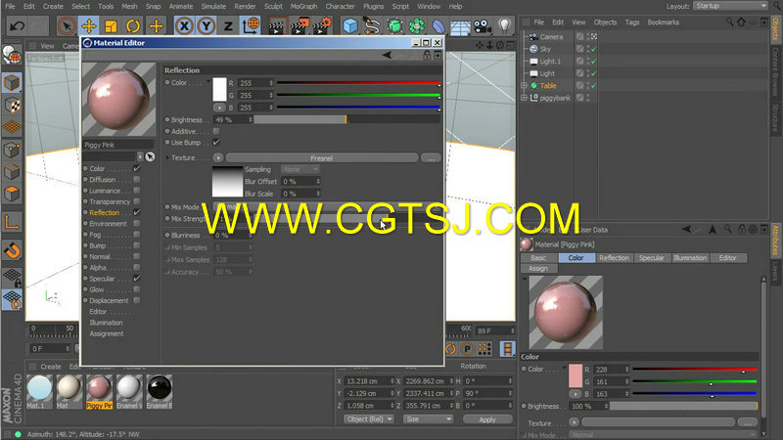
Task: Open the Size dropdown in Coordinates
Action: pyautogui.click(x=428, y=419)
